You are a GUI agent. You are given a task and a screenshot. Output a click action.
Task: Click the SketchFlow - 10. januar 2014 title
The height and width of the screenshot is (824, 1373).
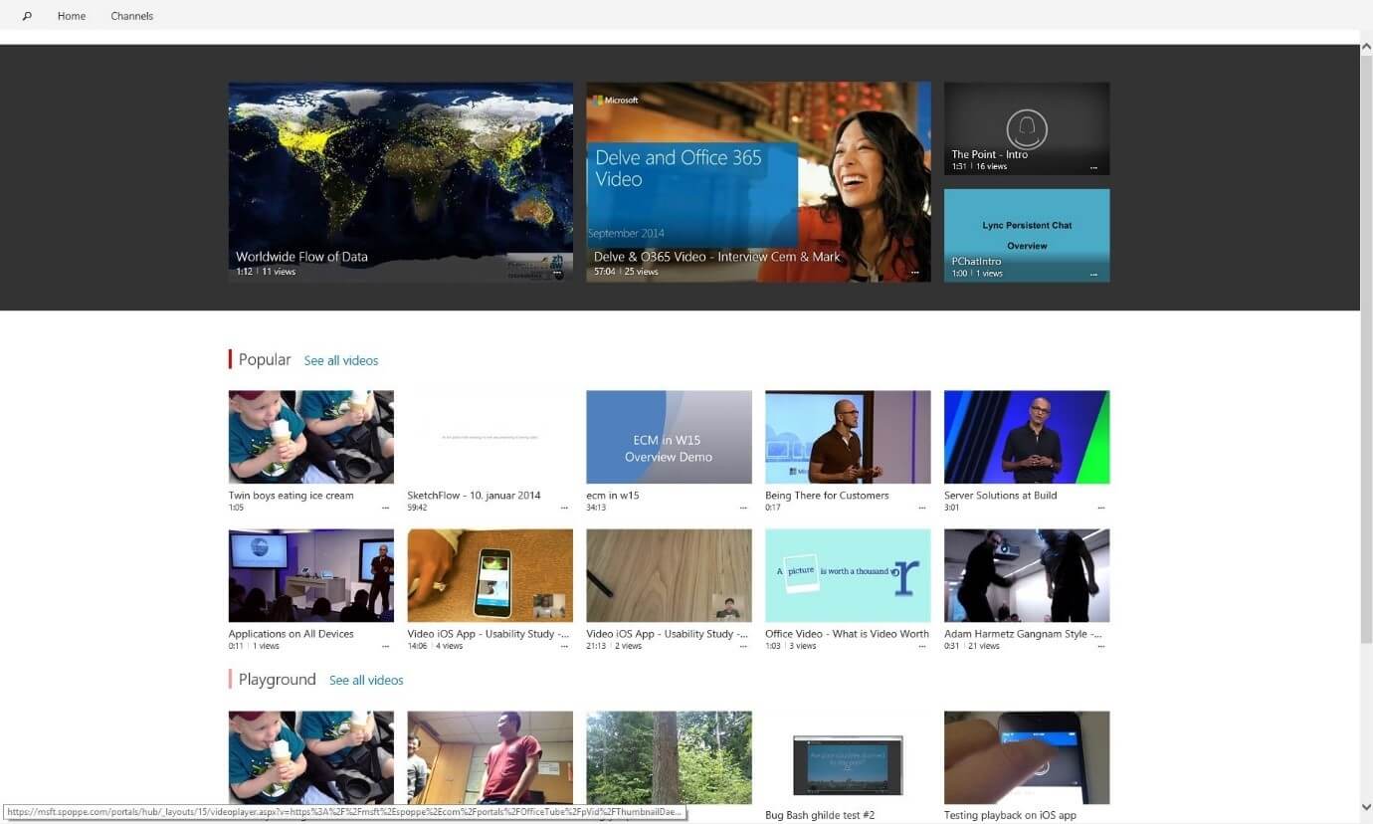click(474, 496)
